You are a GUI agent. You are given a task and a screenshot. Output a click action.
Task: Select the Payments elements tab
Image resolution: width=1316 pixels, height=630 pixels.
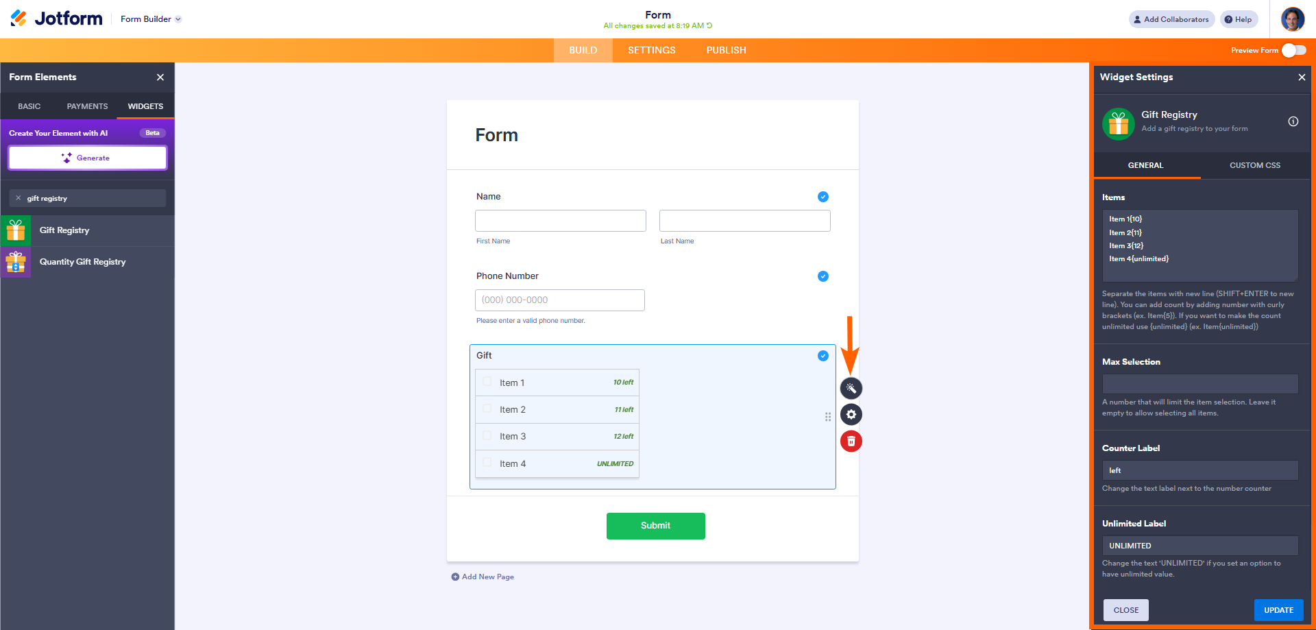tap(87, 106)
